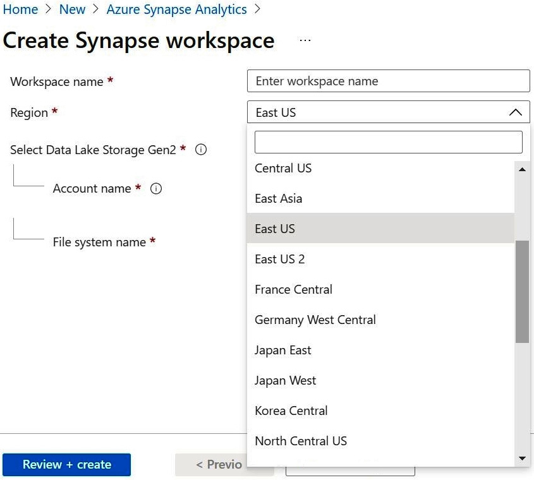Choose the highlighted East US option
534x480 pixels.
[380, 229]
